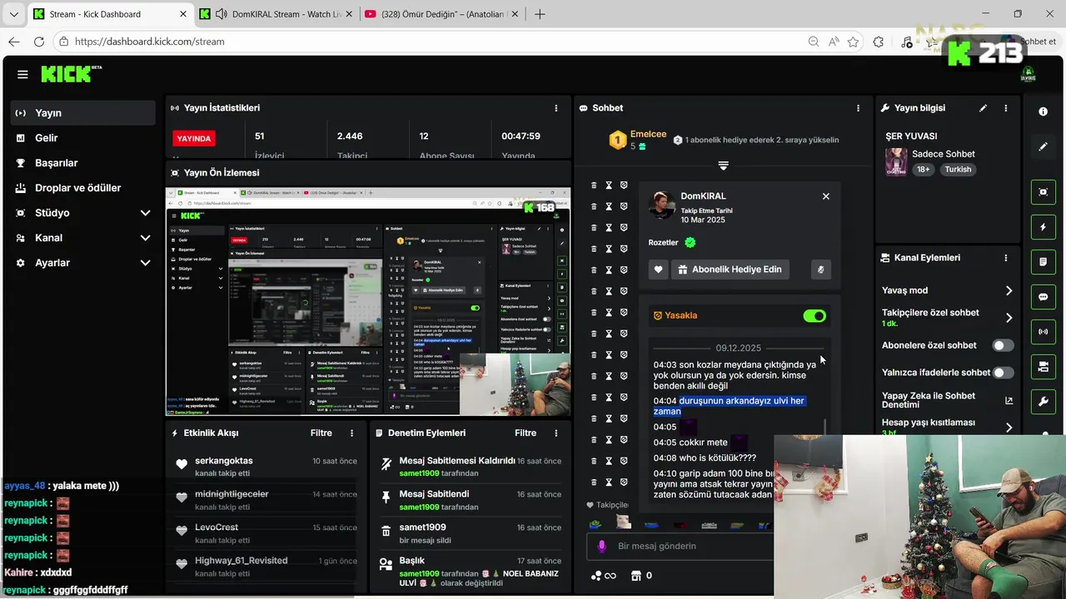Viewport: 1066px width, 599px height.
Task: Click the note page icon in right sidebar
Action: 1043,262
